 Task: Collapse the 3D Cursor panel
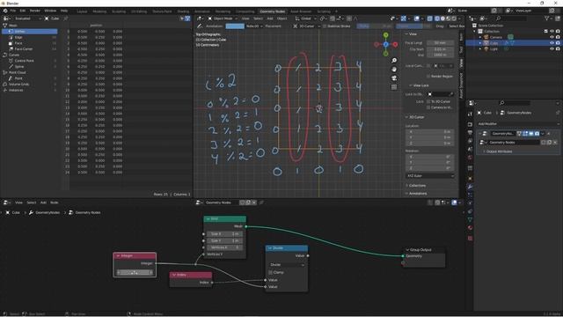tap(415, 117)
